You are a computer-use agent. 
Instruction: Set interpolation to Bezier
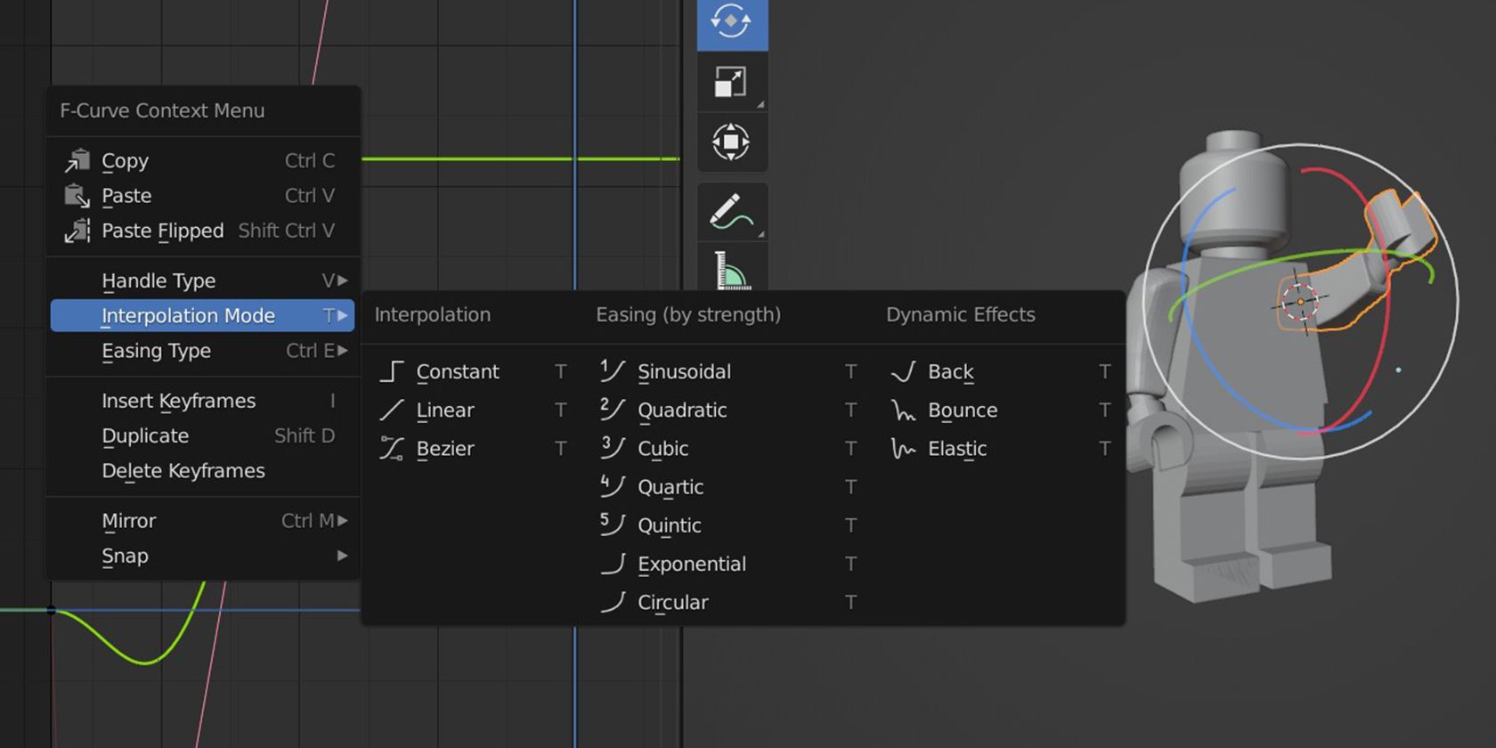point(444,449)
